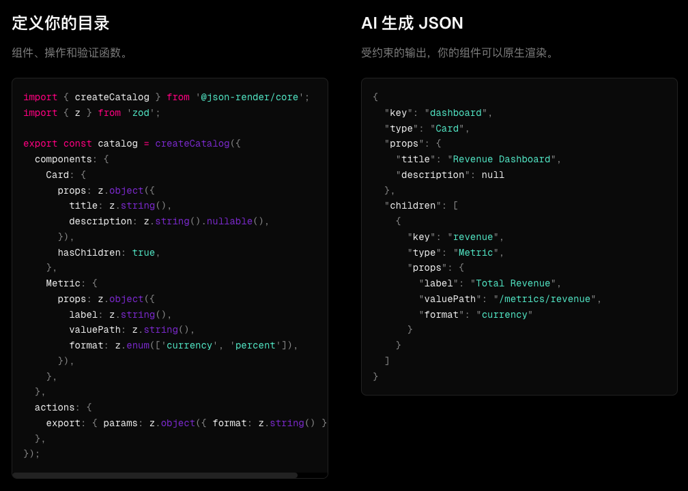Click the '@json-render/core' import string
This screenshot has height=491, width=688.
[249, 98]
